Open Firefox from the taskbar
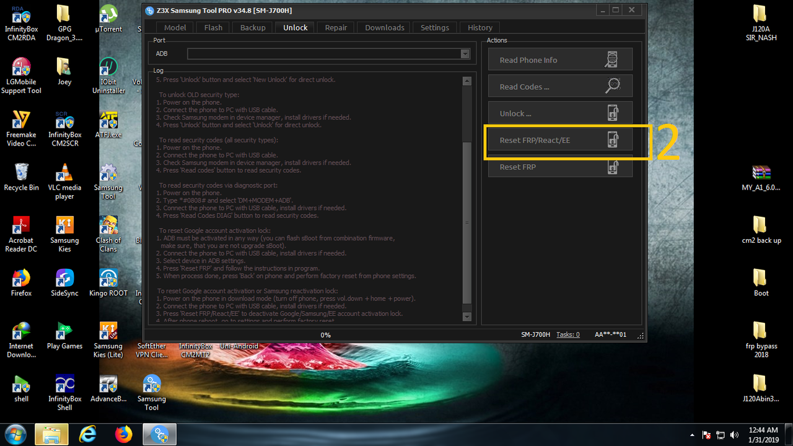 [124, 434]
